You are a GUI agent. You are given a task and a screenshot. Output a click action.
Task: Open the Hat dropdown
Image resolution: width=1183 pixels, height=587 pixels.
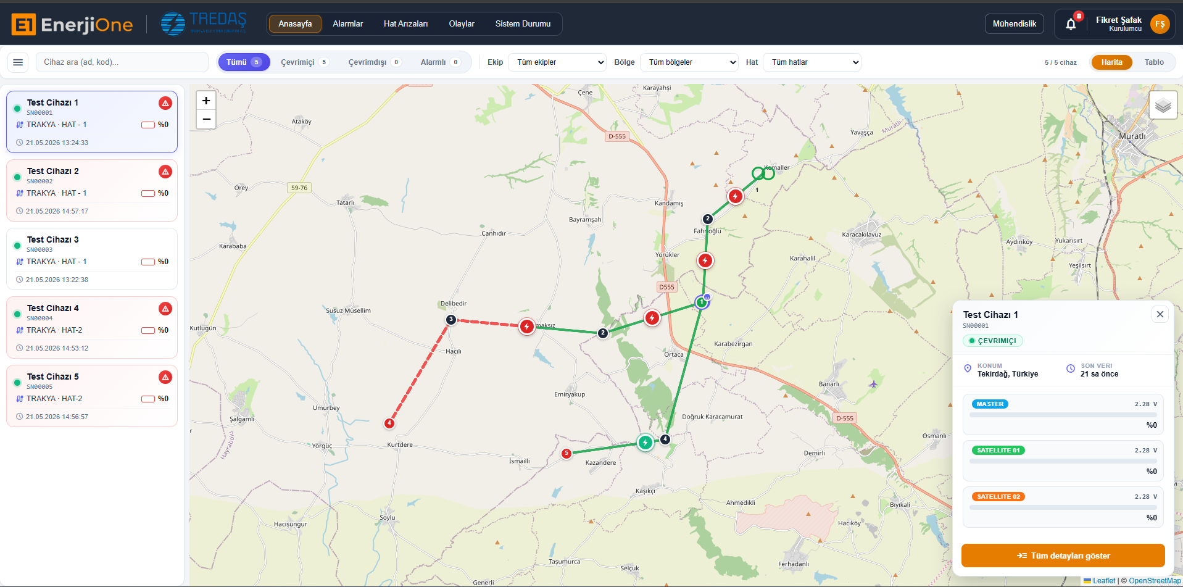coord(812,62)
